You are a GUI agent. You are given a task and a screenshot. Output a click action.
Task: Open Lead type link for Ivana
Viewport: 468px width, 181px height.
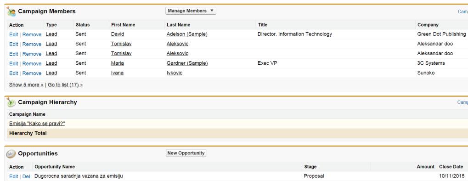click(51, 73)
